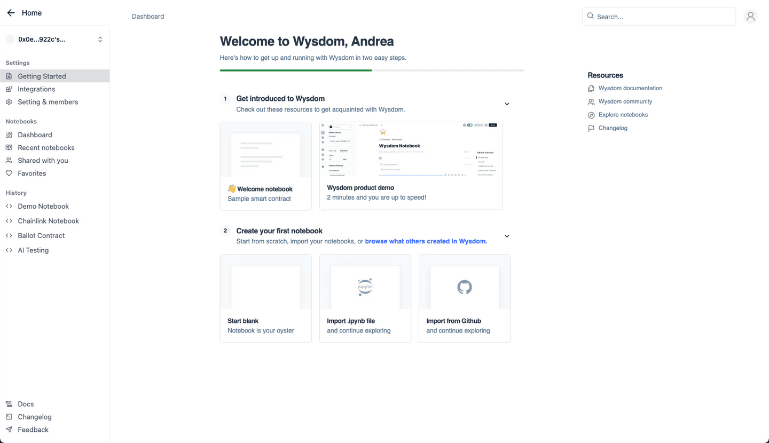Viewport: 769px width, 443px height.
Task: Click the Jupyter logo thumbnail
Action: 365,287
